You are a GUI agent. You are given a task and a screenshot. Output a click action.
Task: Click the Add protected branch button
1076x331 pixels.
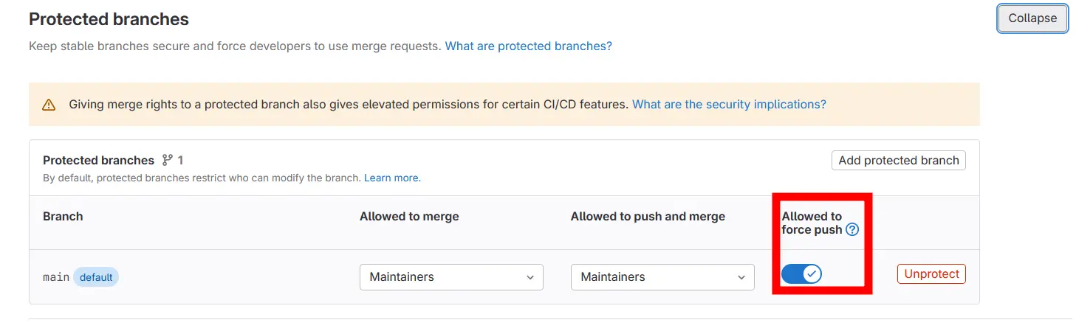[x=898, y=161]
